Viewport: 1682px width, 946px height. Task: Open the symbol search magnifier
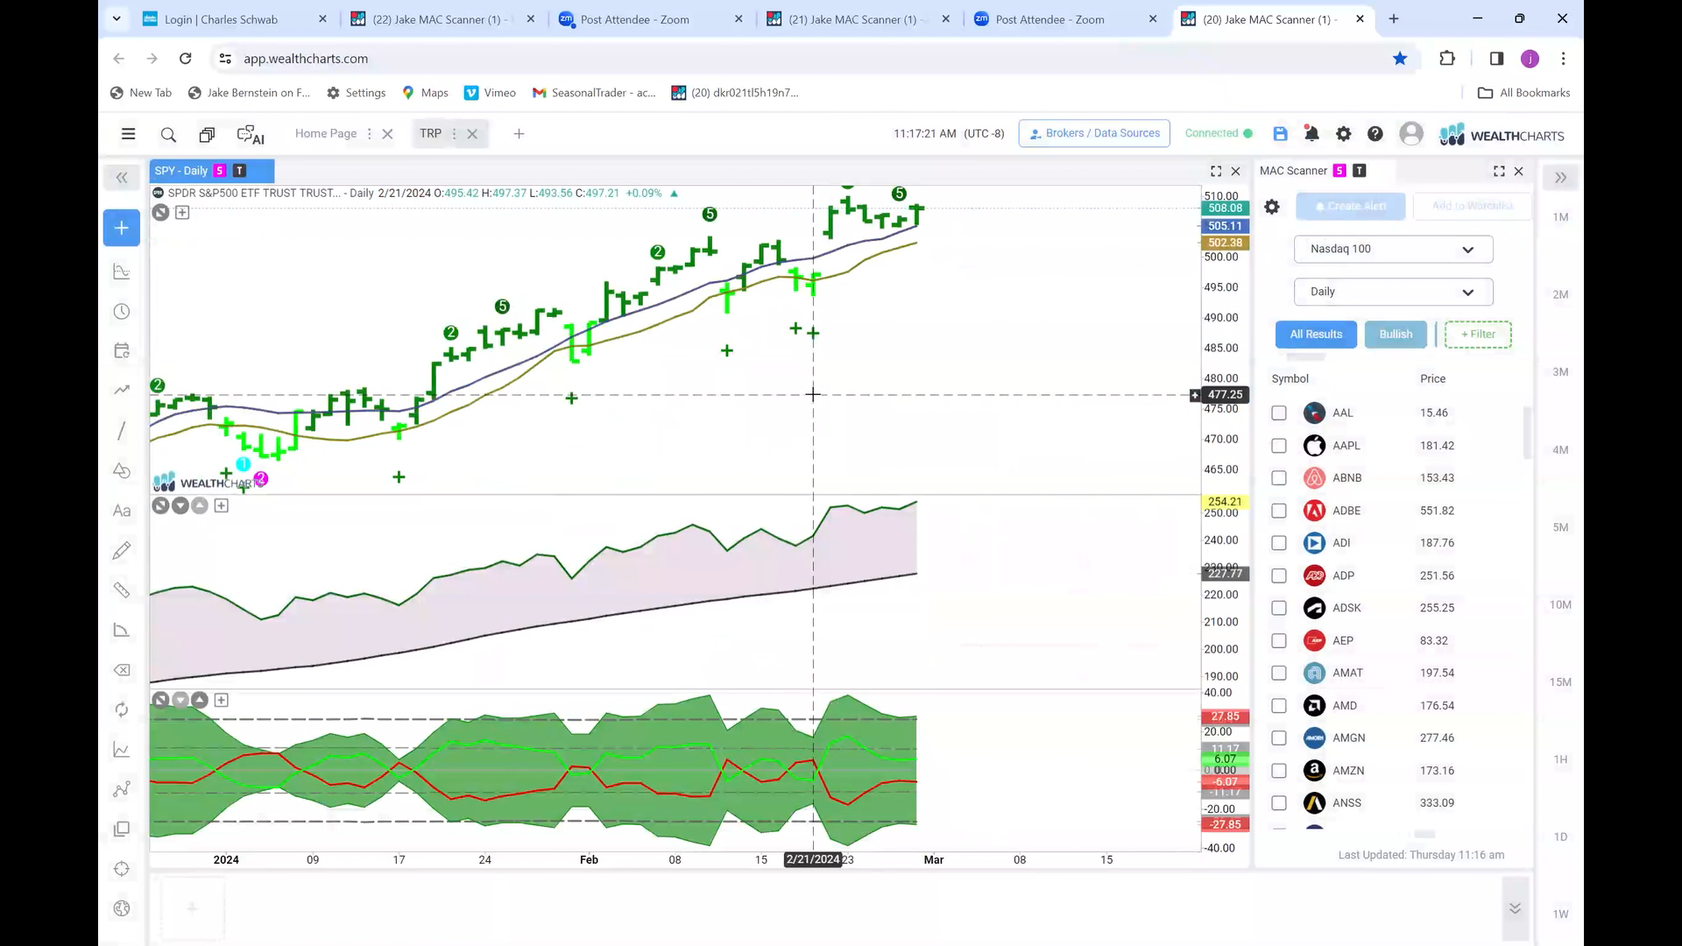point(168,134)
